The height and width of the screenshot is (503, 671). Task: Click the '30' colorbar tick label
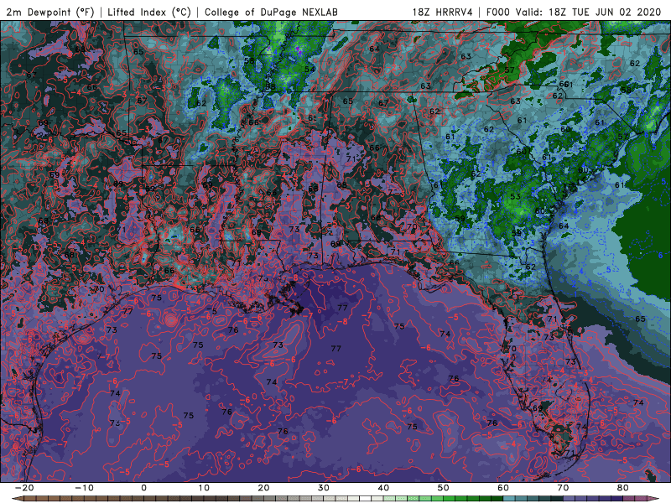coord(324,488)
